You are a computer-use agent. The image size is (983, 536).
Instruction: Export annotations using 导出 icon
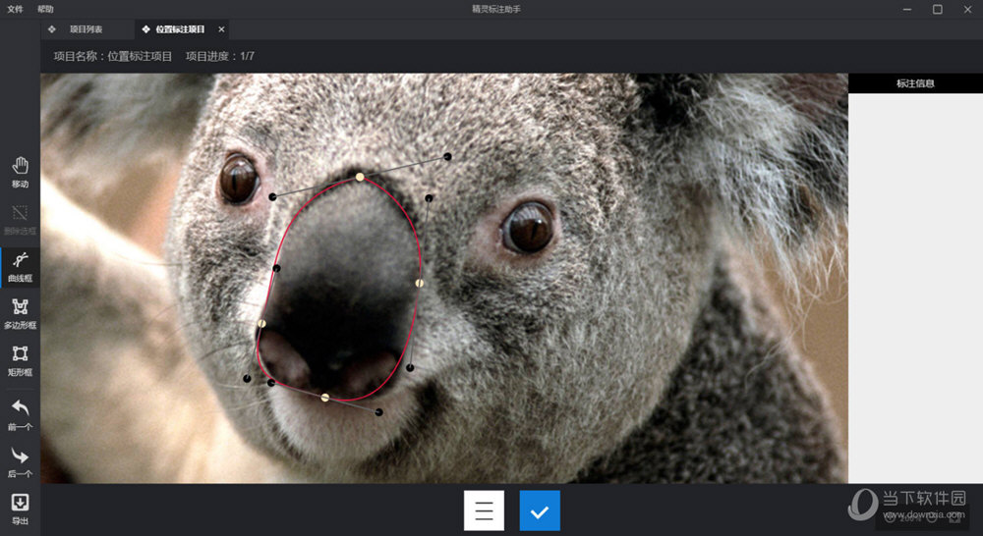click(x=20, y=509)
